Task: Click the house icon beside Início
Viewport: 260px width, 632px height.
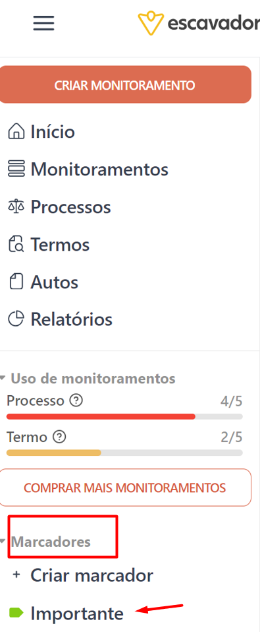Action: [x=16, y=131]
